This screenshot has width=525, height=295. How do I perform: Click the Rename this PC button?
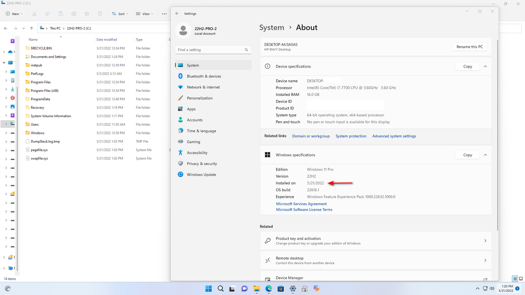[470, 47]
